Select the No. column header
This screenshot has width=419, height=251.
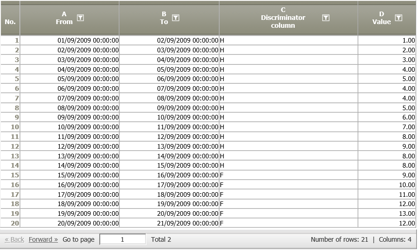pos(10,22)
